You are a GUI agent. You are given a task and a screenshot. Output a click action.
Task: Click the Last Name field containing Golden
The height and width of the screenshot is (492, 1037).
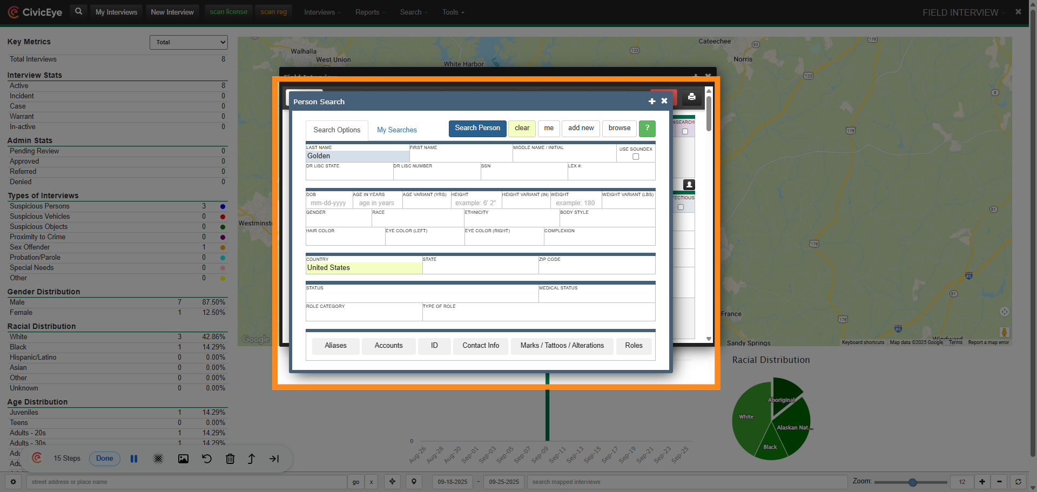[x=358, y=156]
